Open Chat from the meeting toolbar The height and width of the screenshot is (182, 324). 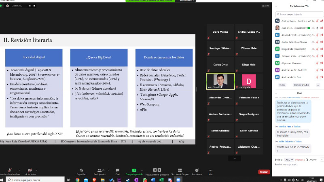(117, 172)
